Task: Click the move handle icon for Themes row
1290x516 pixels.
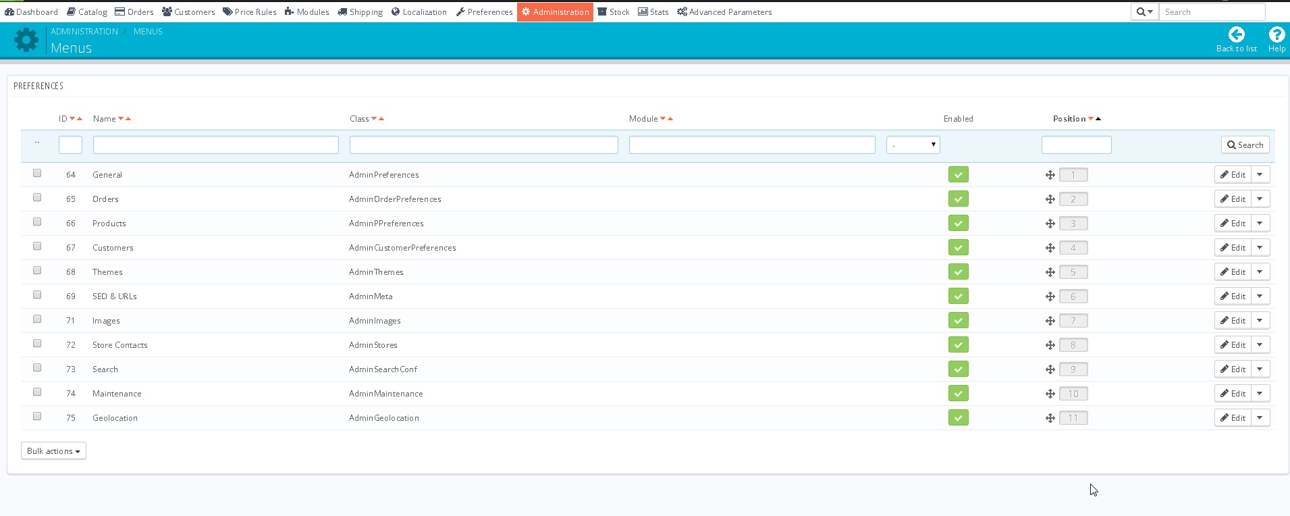Action: click(x=1050, y=272)
